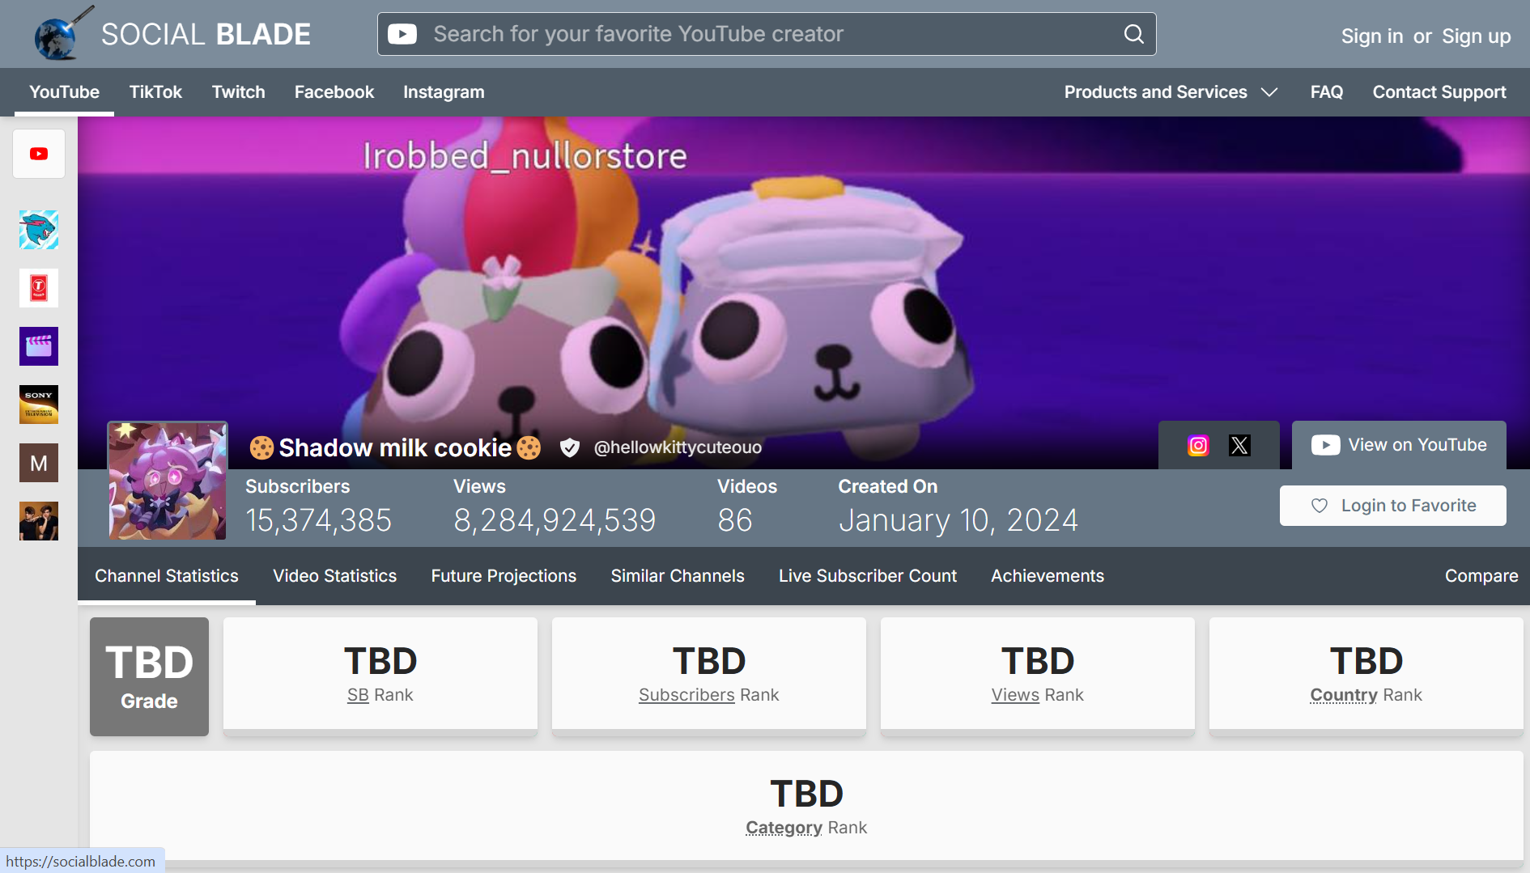Screen dimensions: 1530x873
Task: Click the subscriber count 15,374,385
Action: pyautogui.click(x=319, y=520)
